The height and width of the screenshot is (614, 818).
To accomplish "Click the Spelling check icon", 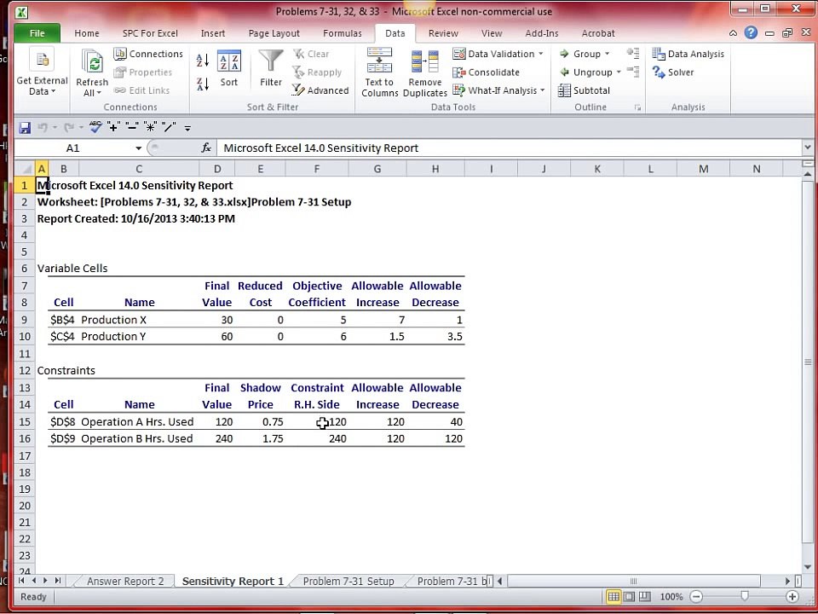I will (95, 127).
